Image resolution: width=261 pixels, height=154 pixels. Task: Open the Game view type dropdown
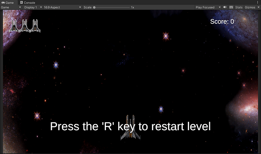click(x=11, y=7)
